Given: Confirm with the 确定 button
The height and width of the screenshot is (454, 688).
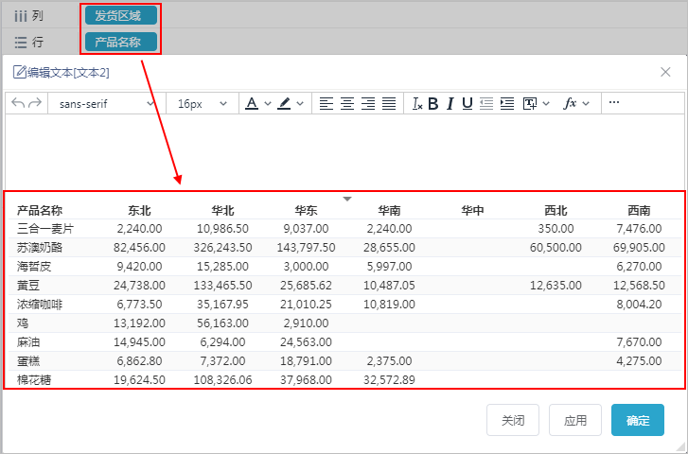Looking at the screenshot, I should (638, 420).
